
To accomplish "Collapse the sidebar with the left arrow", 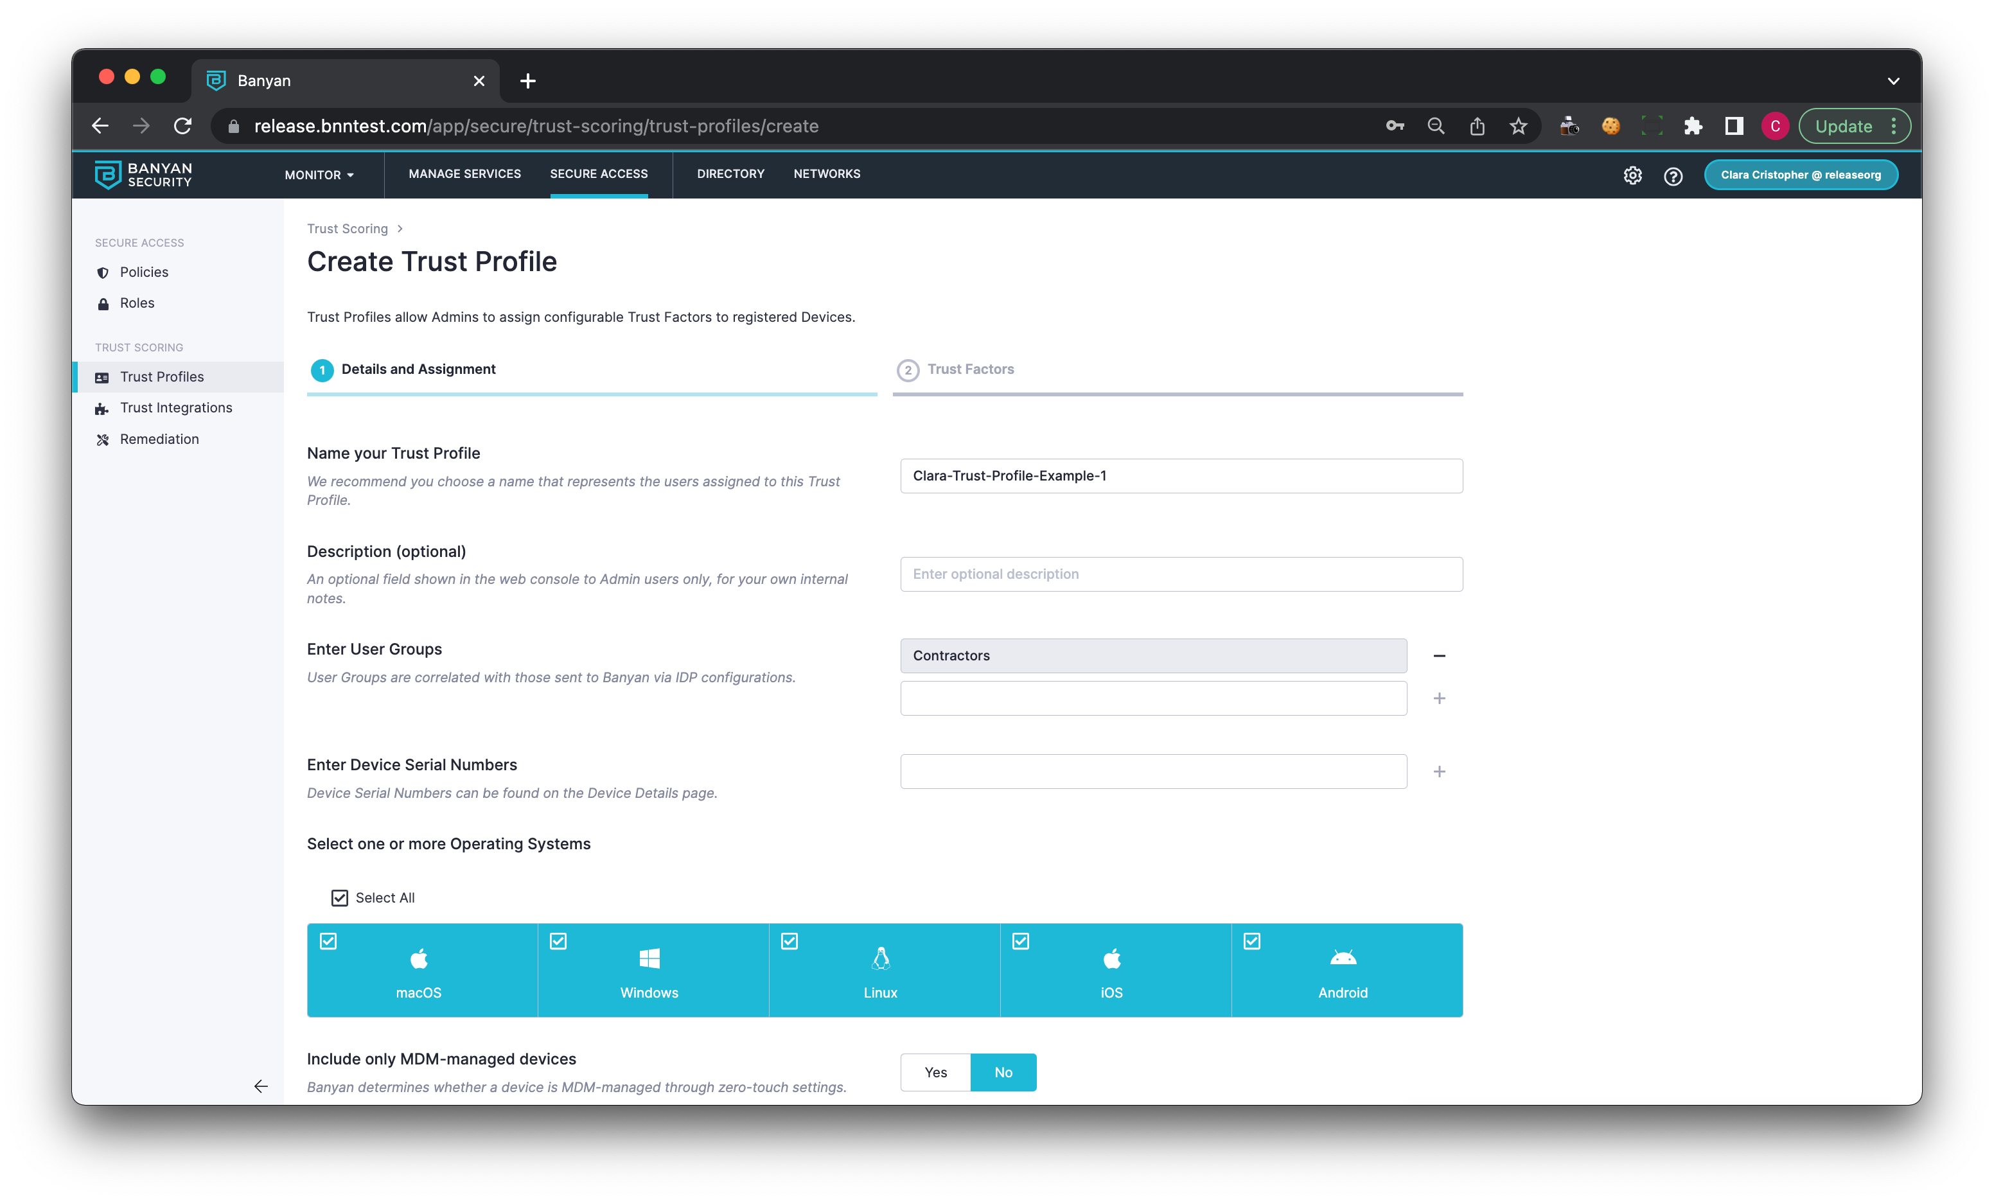I will click(x=260, y=1086).
